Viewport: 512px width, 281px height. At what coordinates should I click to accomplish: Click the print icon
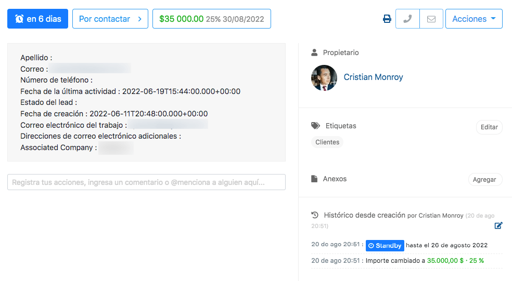point(387,19)
